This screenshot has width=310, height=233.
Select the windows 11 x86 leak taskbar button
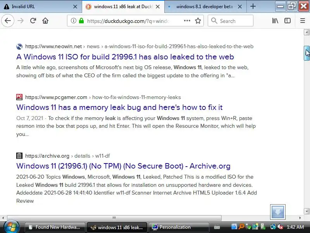[117, 227]
